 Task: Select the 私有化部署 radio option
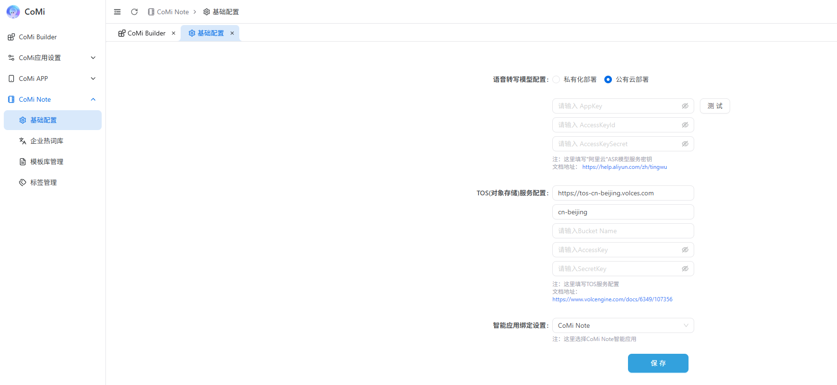(556, 79)
